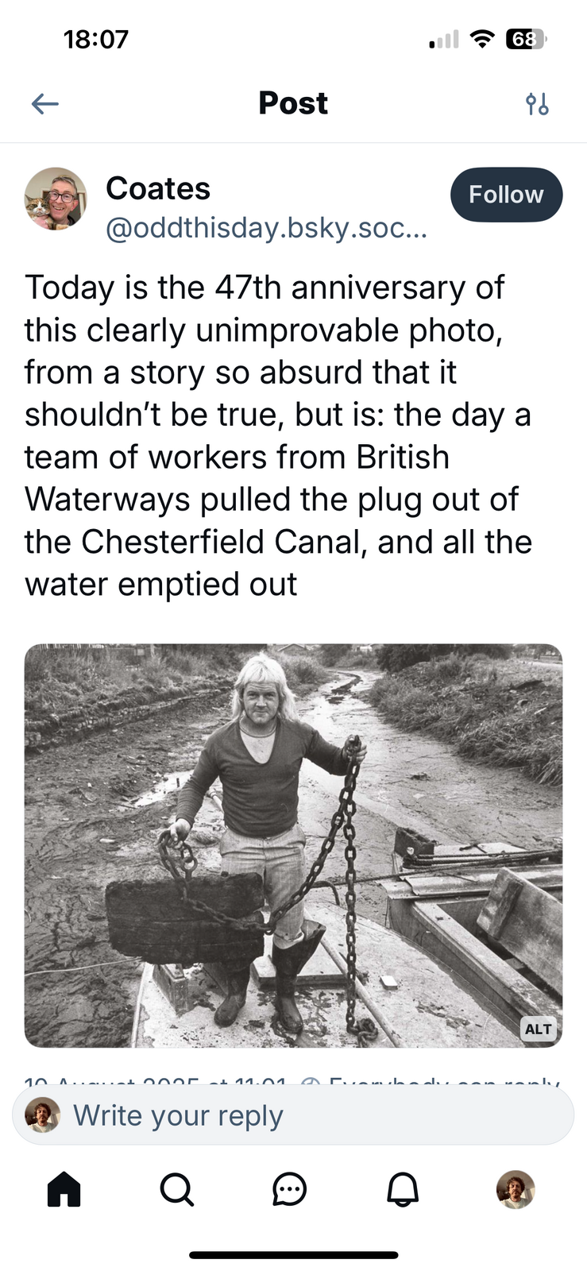Screen dimensions: 587x1271
Task: Tap the back arrow
Action: click(x=45, y=103)
